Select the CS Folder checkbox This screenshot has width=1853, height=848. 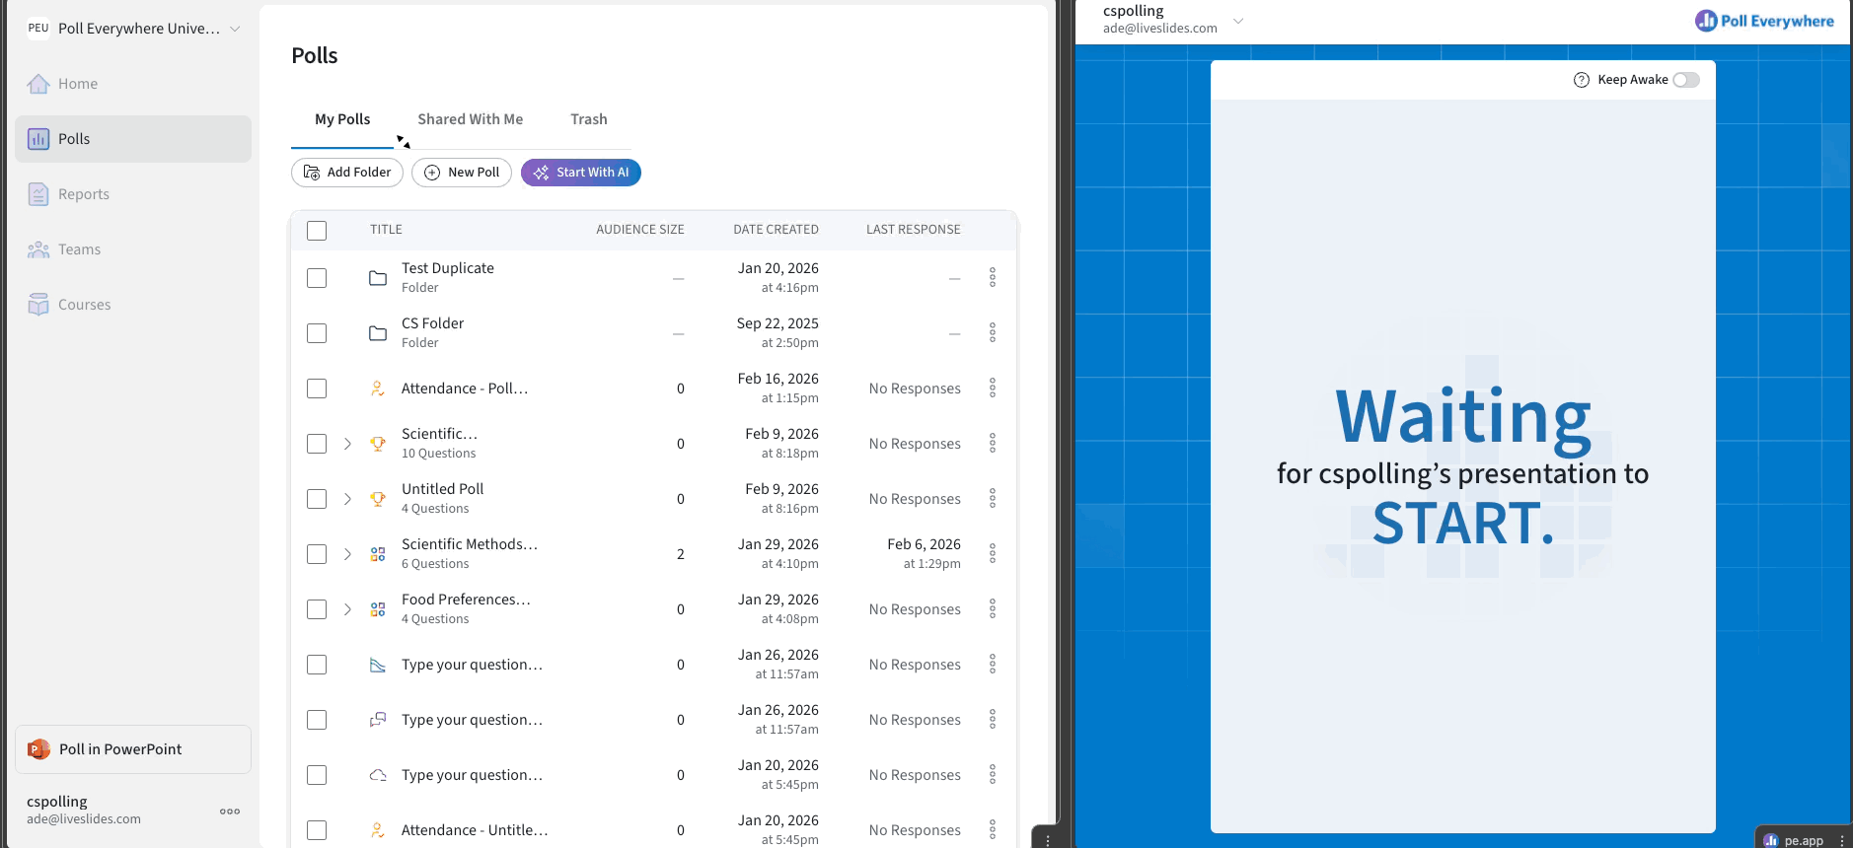[317, 333]
